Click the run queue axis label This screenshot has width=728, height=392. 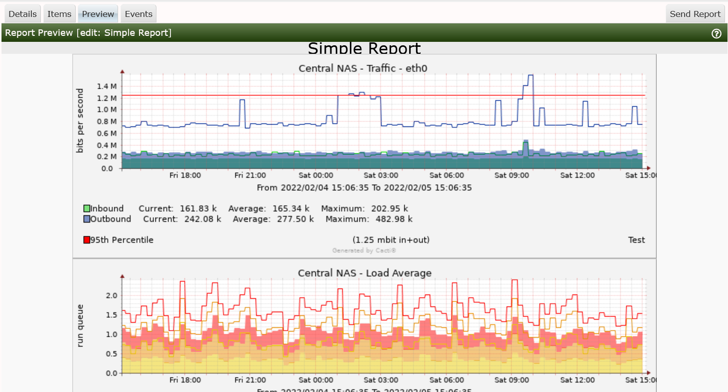coord(80,325)
